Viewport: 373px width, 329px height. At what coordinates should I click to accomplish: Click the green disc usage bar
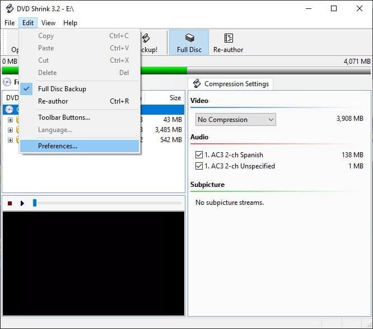(164, 70)
